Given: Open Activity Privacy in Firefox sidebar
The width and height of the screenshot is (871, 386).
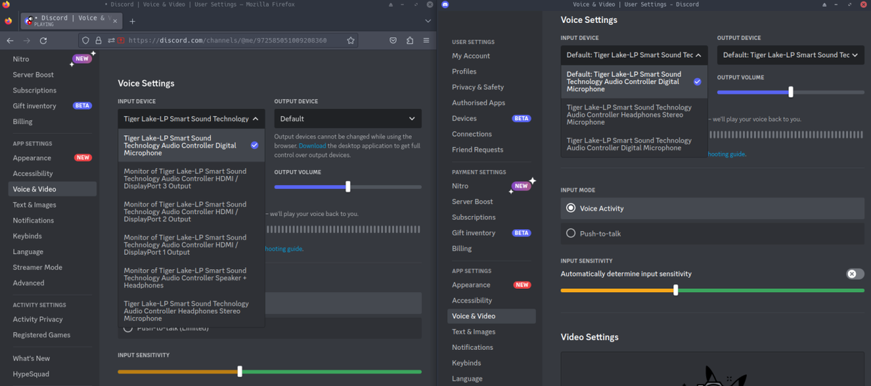Looking at the screenshot, I should 52,319.
